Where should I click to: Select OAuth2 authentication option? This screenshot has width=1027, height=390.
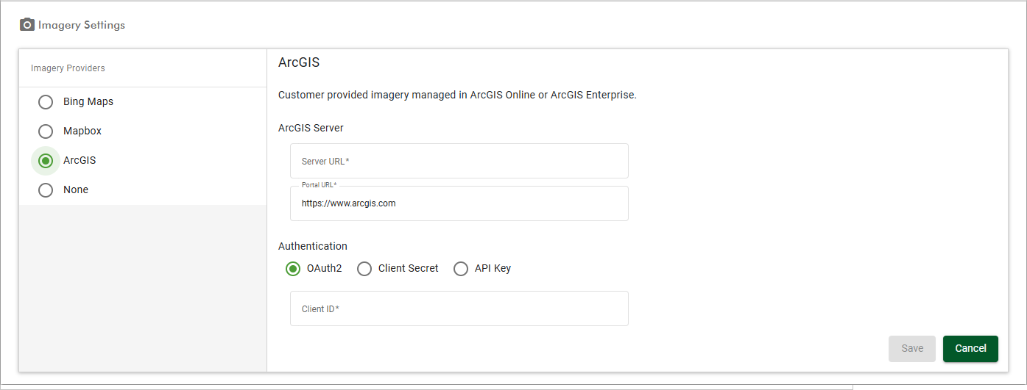pyautogui.click(x=293, y=269)
